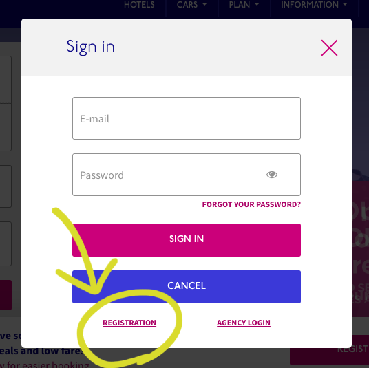The image size is (369, 368).
Task: Click the dimmed promotional banner behind the dialog
Action: coord(360,249)
